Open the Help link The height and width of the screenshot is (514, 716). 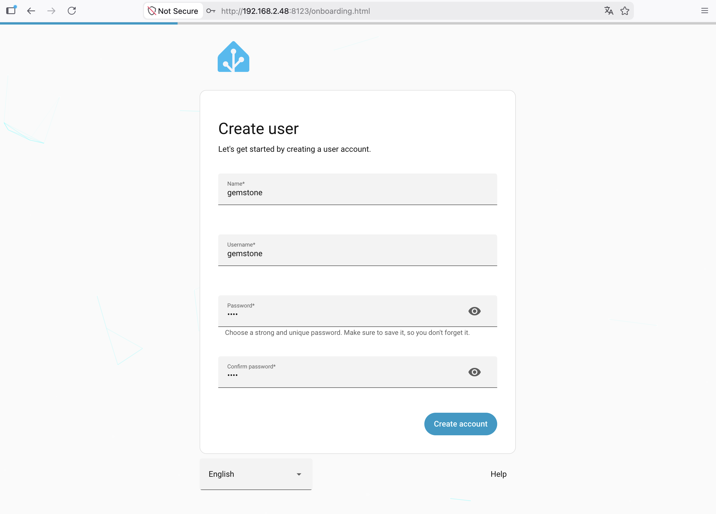click(498, 474)
